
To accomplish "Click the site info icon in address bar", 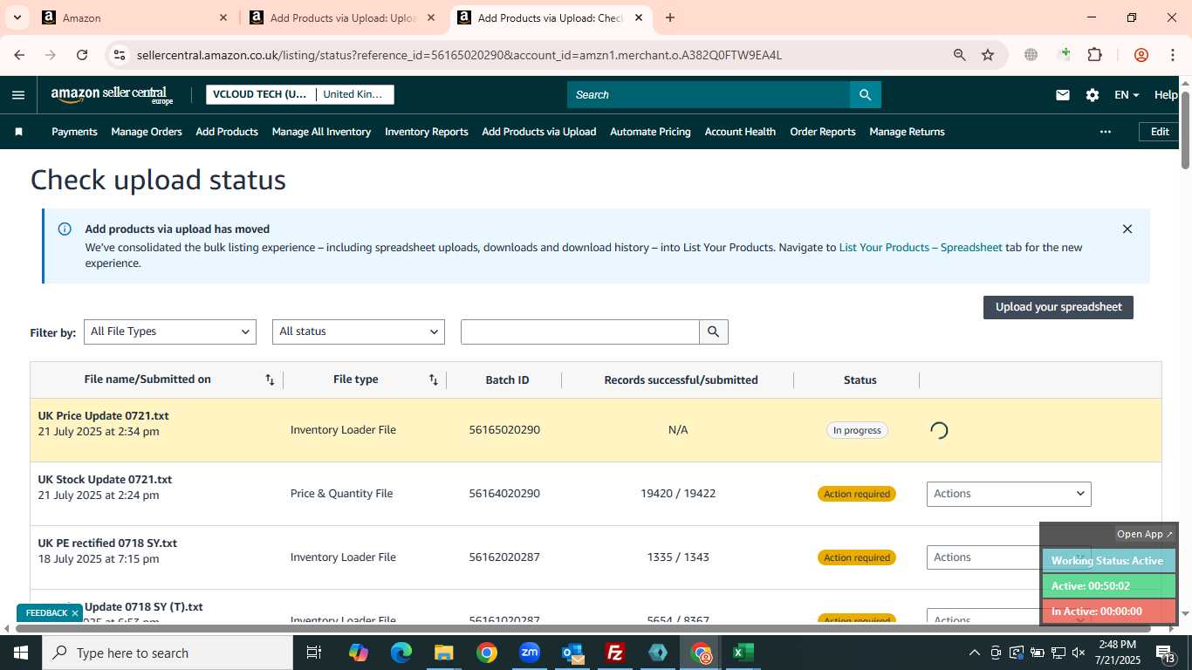I will [120, 55].
